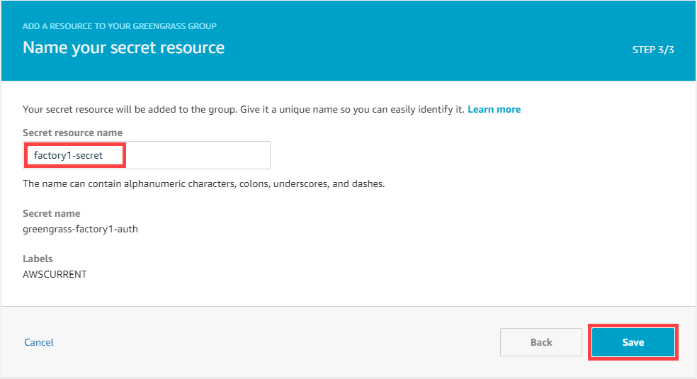
Task: Cancel adding the secret resource
Action: (39, 342)
